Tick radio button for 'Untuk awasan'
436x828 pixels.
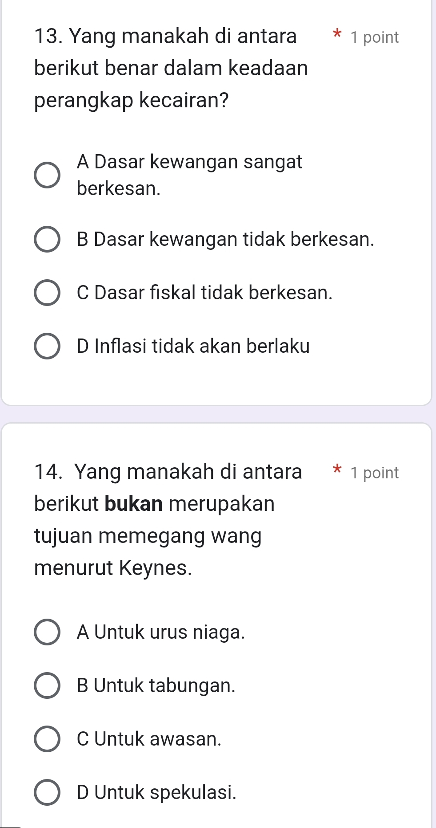(47, 739)
